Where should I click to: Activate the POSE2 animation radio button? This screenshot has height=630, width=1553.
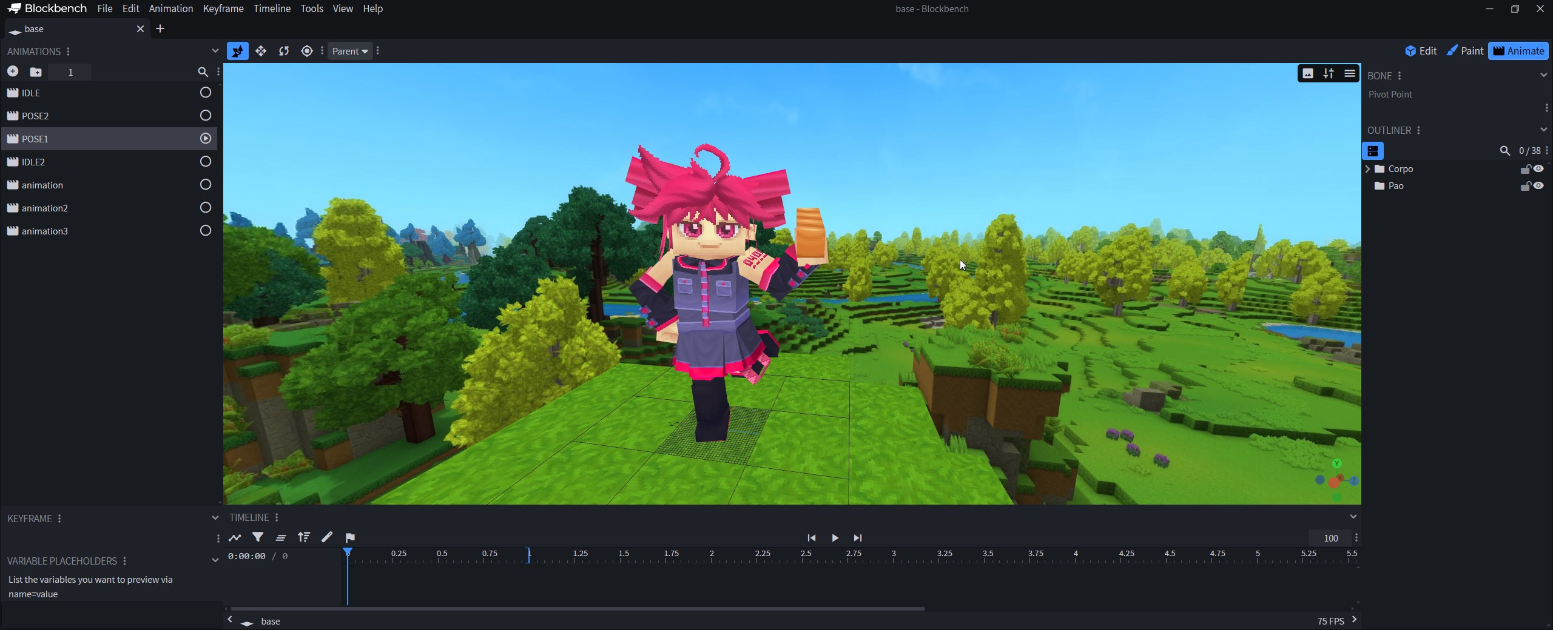tap(206, 116)
